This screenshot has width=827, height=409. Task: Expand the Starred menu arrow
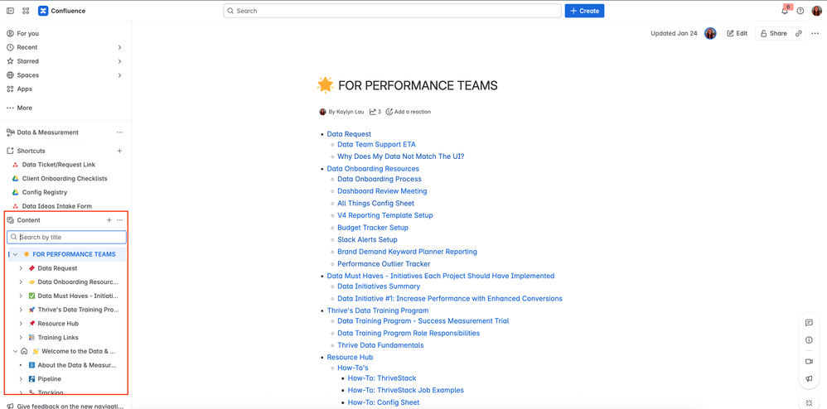click(119, 61)
